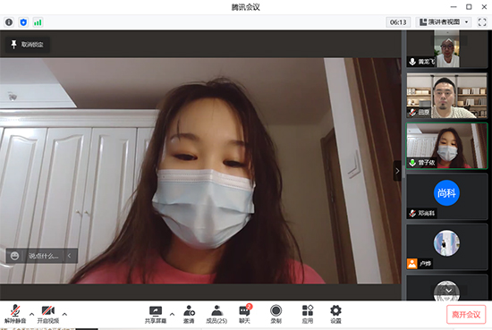The width and height of the screenshot is (492, 330).
Task: Open the apps icon in toolbar
Action: pyautogui.click(x=308, y=314)
